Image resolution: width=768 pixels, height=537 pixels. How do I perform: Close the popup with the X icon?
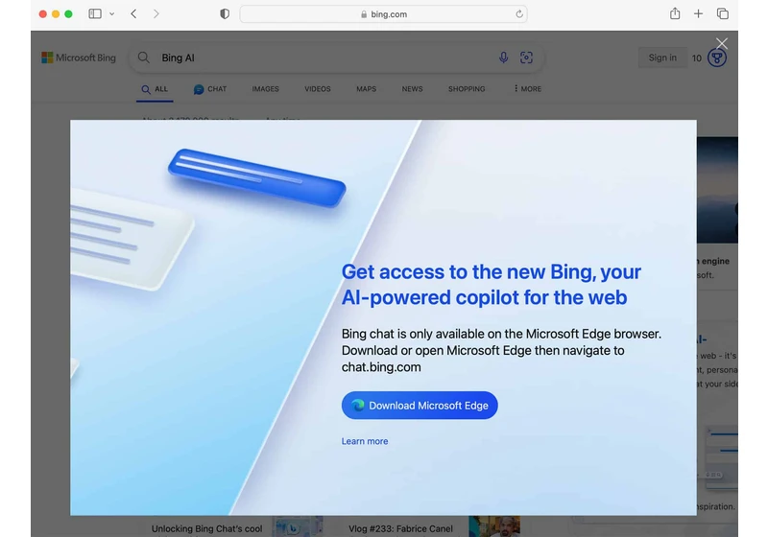(722, 43)
